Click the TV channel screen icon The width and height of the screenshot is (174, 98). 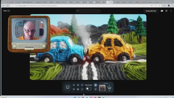[x=68, y=87]
